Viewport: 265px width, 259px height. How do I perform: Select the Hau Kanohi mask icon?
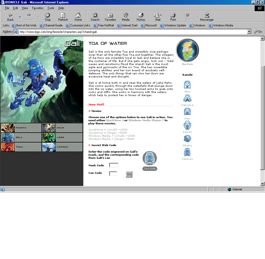point(187,112)
